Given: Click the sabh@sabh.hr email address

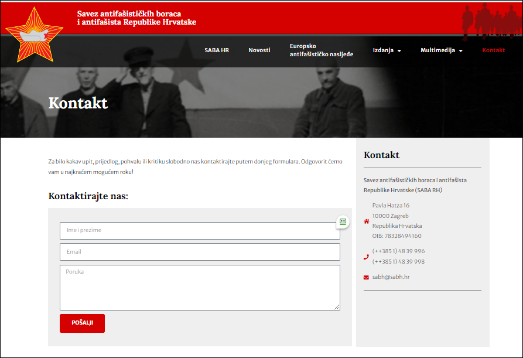Looking at the screenshot, I should (391, 277).
